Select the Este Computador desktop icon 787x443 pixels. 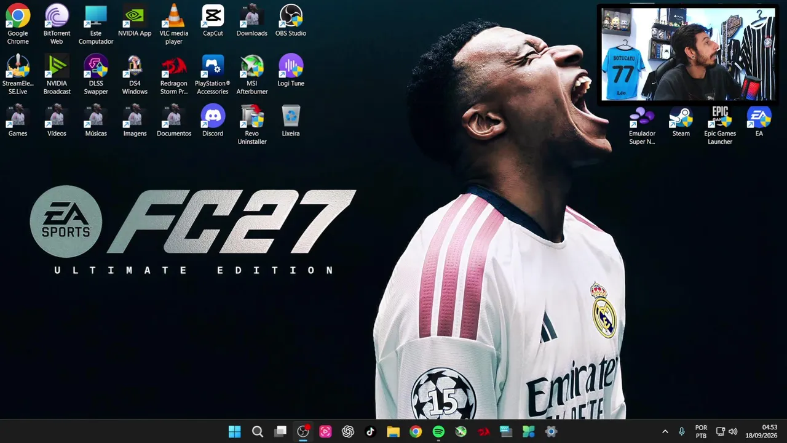click(96, 25)
